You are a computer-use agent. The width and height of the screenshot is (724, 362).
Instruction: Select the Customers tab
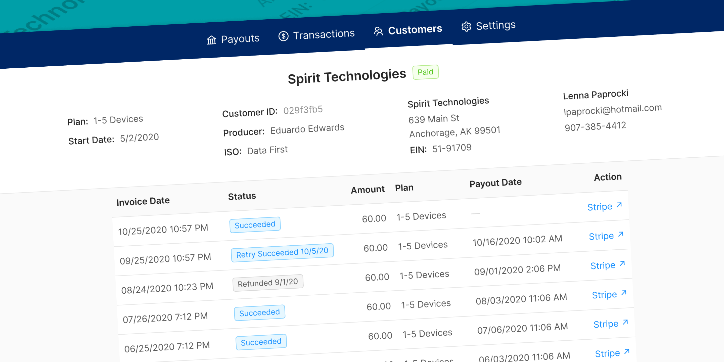point(408,30)
